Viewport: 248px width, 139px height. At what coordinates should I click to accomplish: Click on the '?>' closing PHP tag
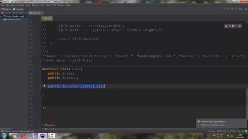pyautogui.click(x=44, y=108)
